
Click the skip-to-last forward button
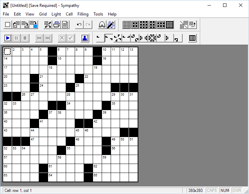pos(48,38)
